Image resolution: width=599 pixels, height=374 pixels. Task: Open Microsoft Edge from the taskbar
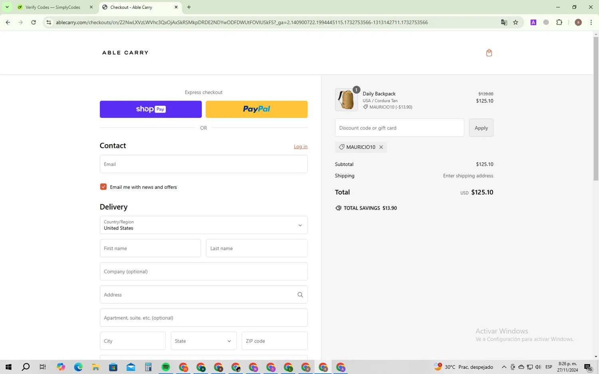pos(78,367)
